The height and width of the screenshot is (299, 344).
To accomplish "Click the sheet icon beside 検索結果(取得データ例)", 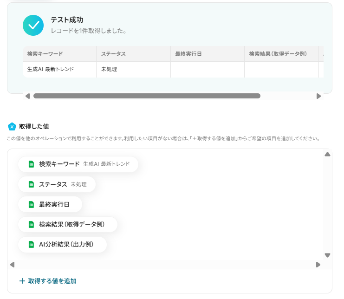I will tap(31, 224).
